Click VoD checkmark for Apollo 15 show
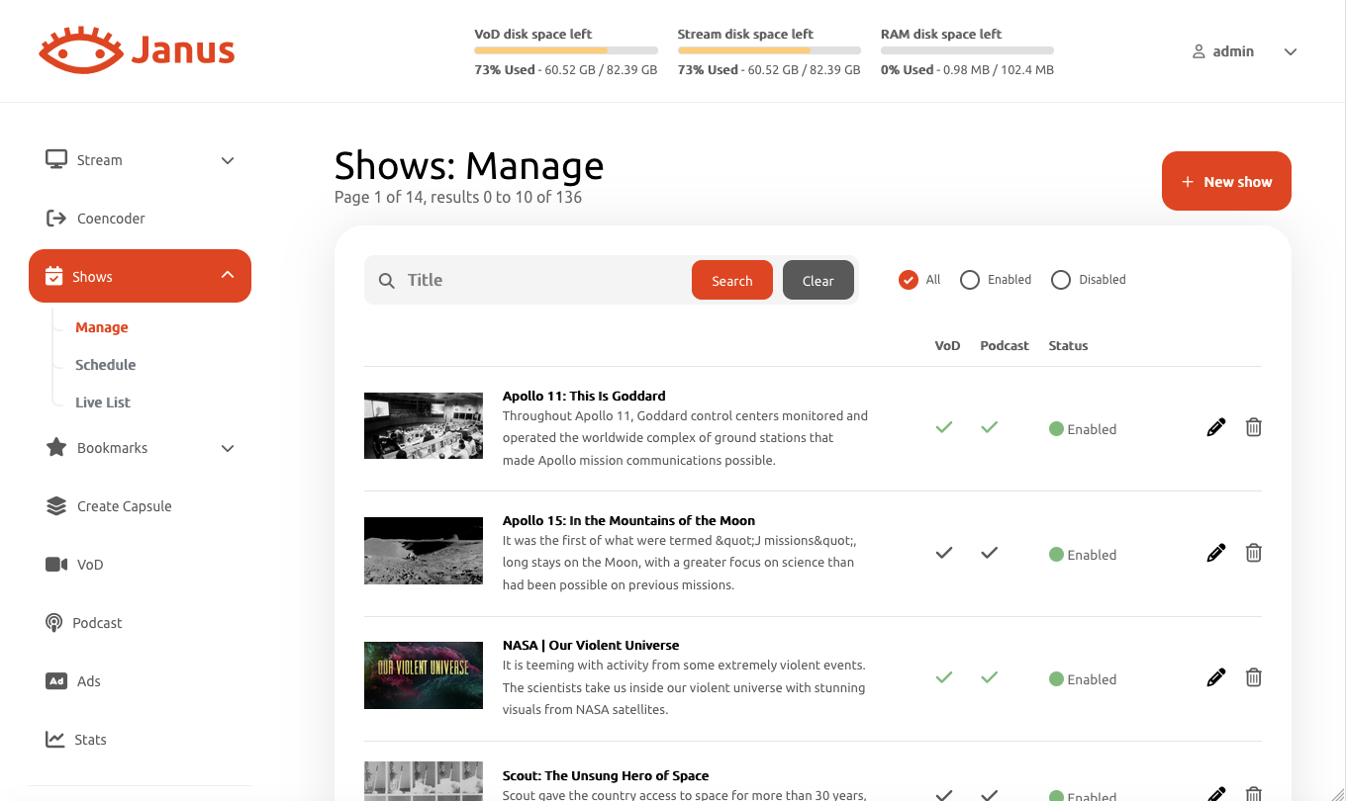This screenshot has height=801, width=1346. [944, 553]
